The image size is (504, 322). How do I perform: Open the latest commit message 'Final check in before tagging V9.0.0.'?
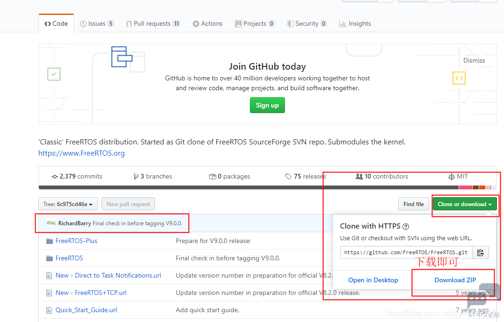137,223
